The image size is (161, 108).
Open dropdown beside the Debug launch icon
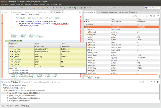67,8
